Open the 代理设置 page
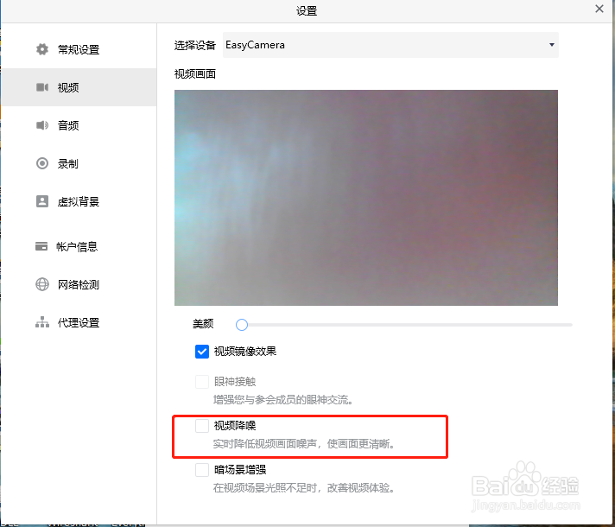Screen dimensions: 615x527 point(79,322)
